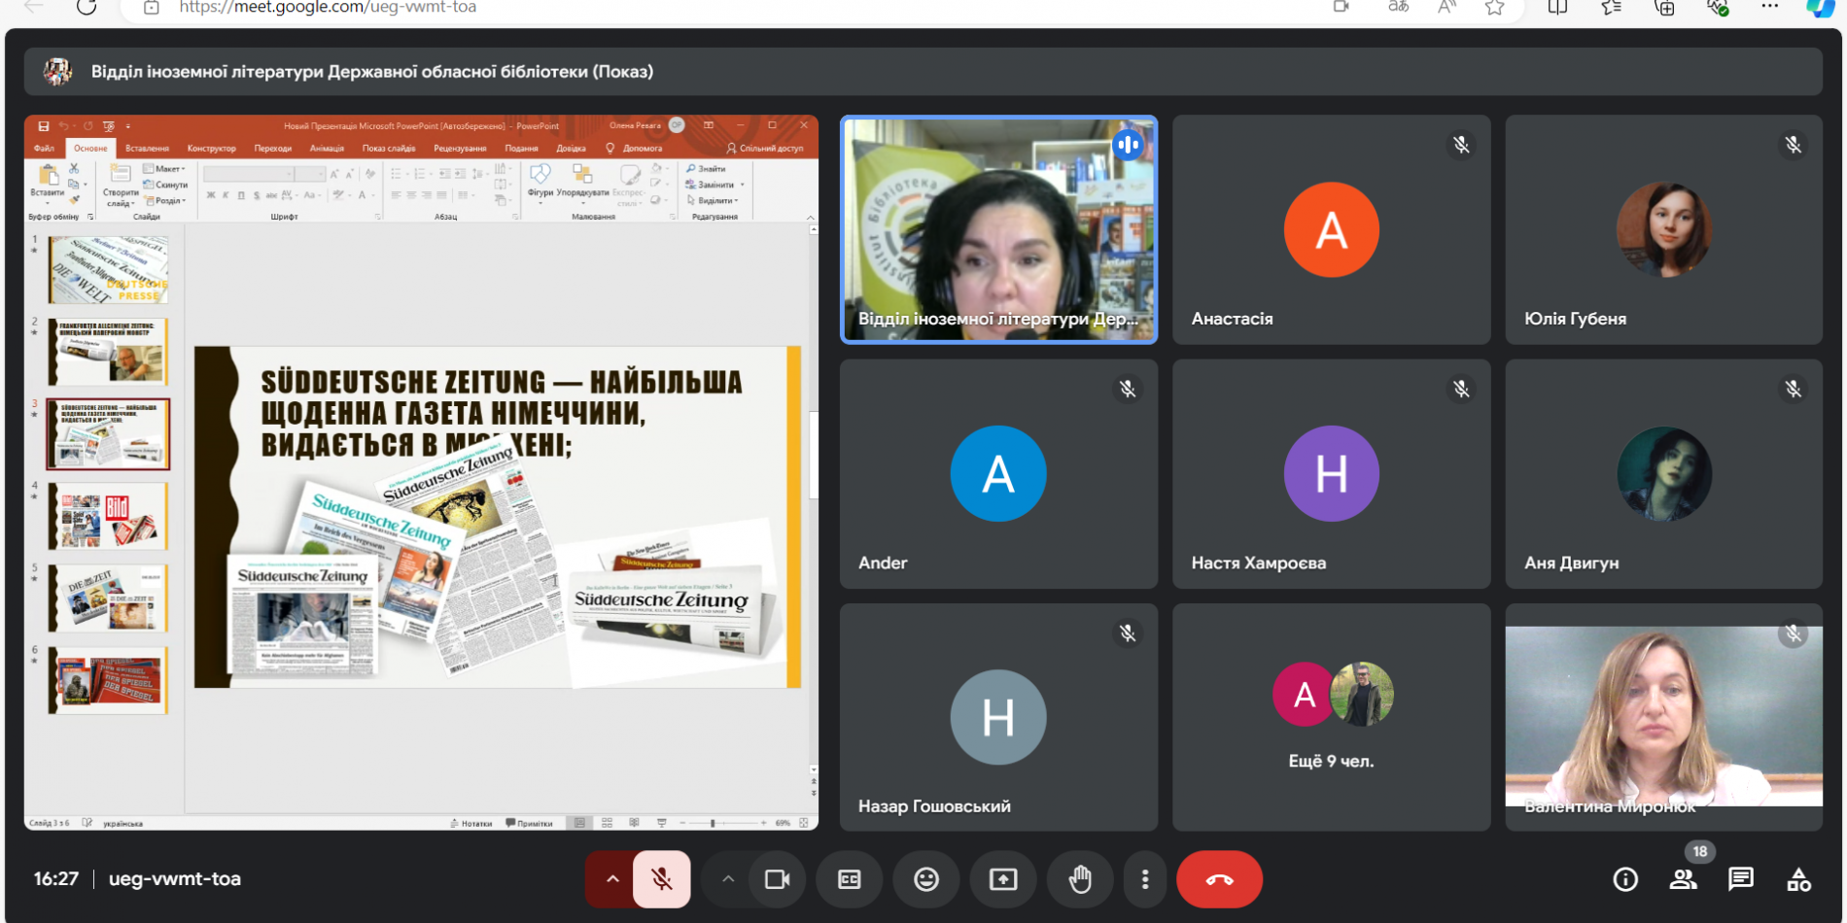Switch to slide sorter view icon
Viewport: 1847px width, 923px height.
607,823
